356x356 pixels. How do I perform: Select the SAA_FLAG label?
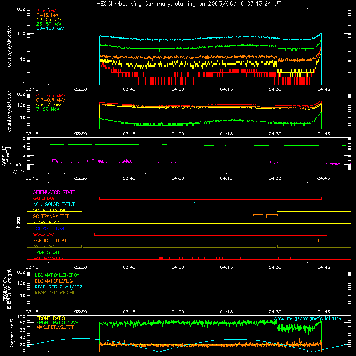coord(44,234)
